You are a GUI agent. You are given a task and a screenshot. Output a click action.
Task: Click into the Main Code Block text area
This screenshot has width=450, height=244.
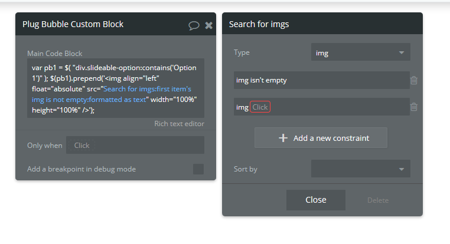tap(116, 88)
